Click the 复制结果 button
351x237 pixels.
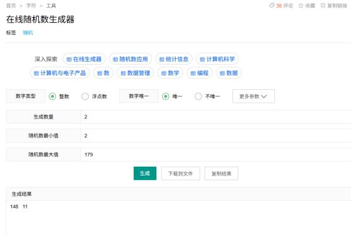pos(221,174)
